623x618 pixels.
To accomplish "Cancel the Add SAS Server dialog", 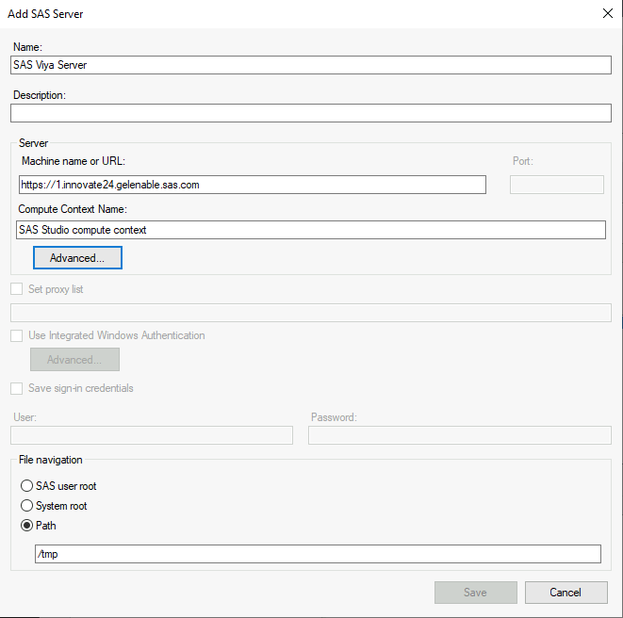I will [566, 593].
